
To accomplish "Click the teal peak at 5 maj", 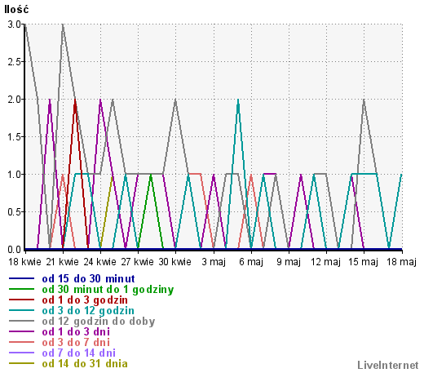I will [238, 100].
